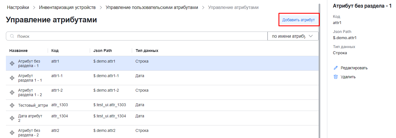This screenshot has height=138, width=396.
Task: Click the 'Тип данных' column header
Action: point(147,51)
